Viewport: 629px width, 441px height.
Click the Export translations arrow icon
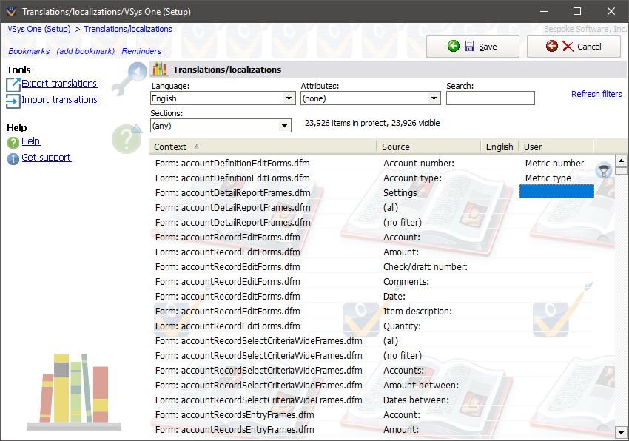[13, 84]
